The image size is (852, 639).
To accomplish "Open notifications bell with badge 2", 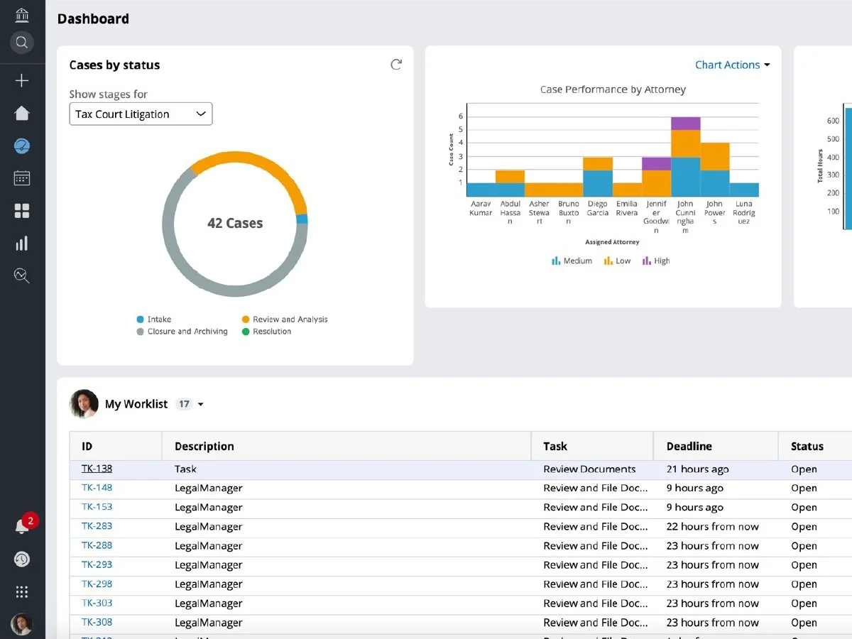I will pyautogui.click(x=22, y=526).
